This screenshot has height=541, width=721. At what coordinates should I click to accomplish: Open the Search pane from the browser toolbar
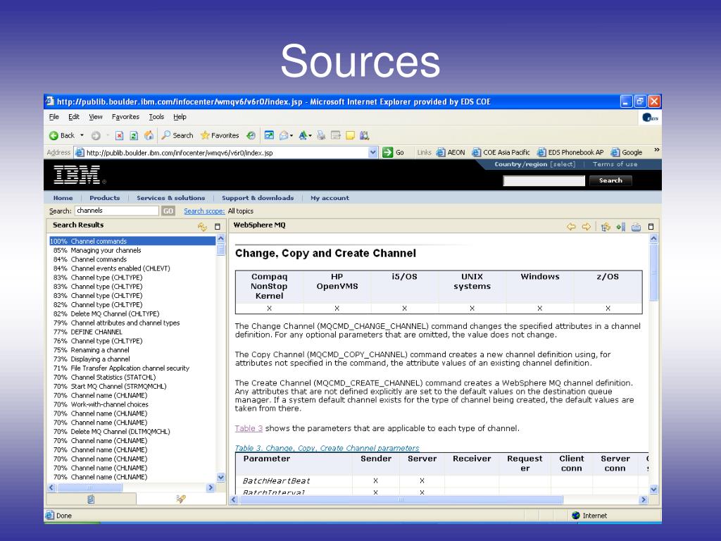[177, 136]
